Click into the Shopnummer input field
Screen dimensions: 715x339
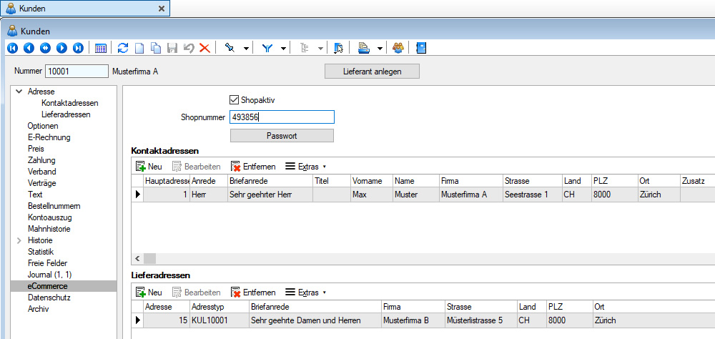pyautogui.click(x=281, y=117)
